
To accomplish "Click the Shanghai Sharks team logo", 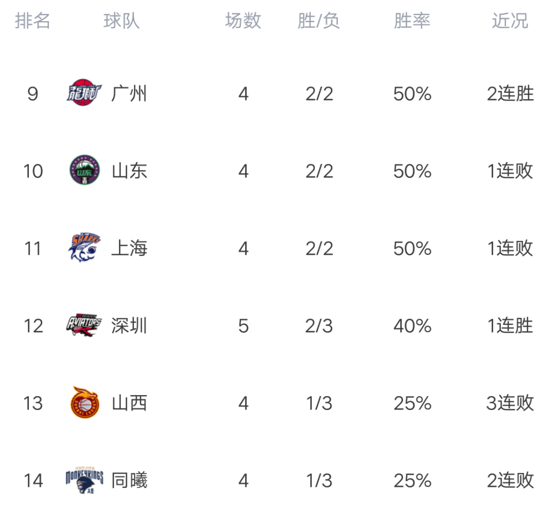I will click(x=84, y=248).
